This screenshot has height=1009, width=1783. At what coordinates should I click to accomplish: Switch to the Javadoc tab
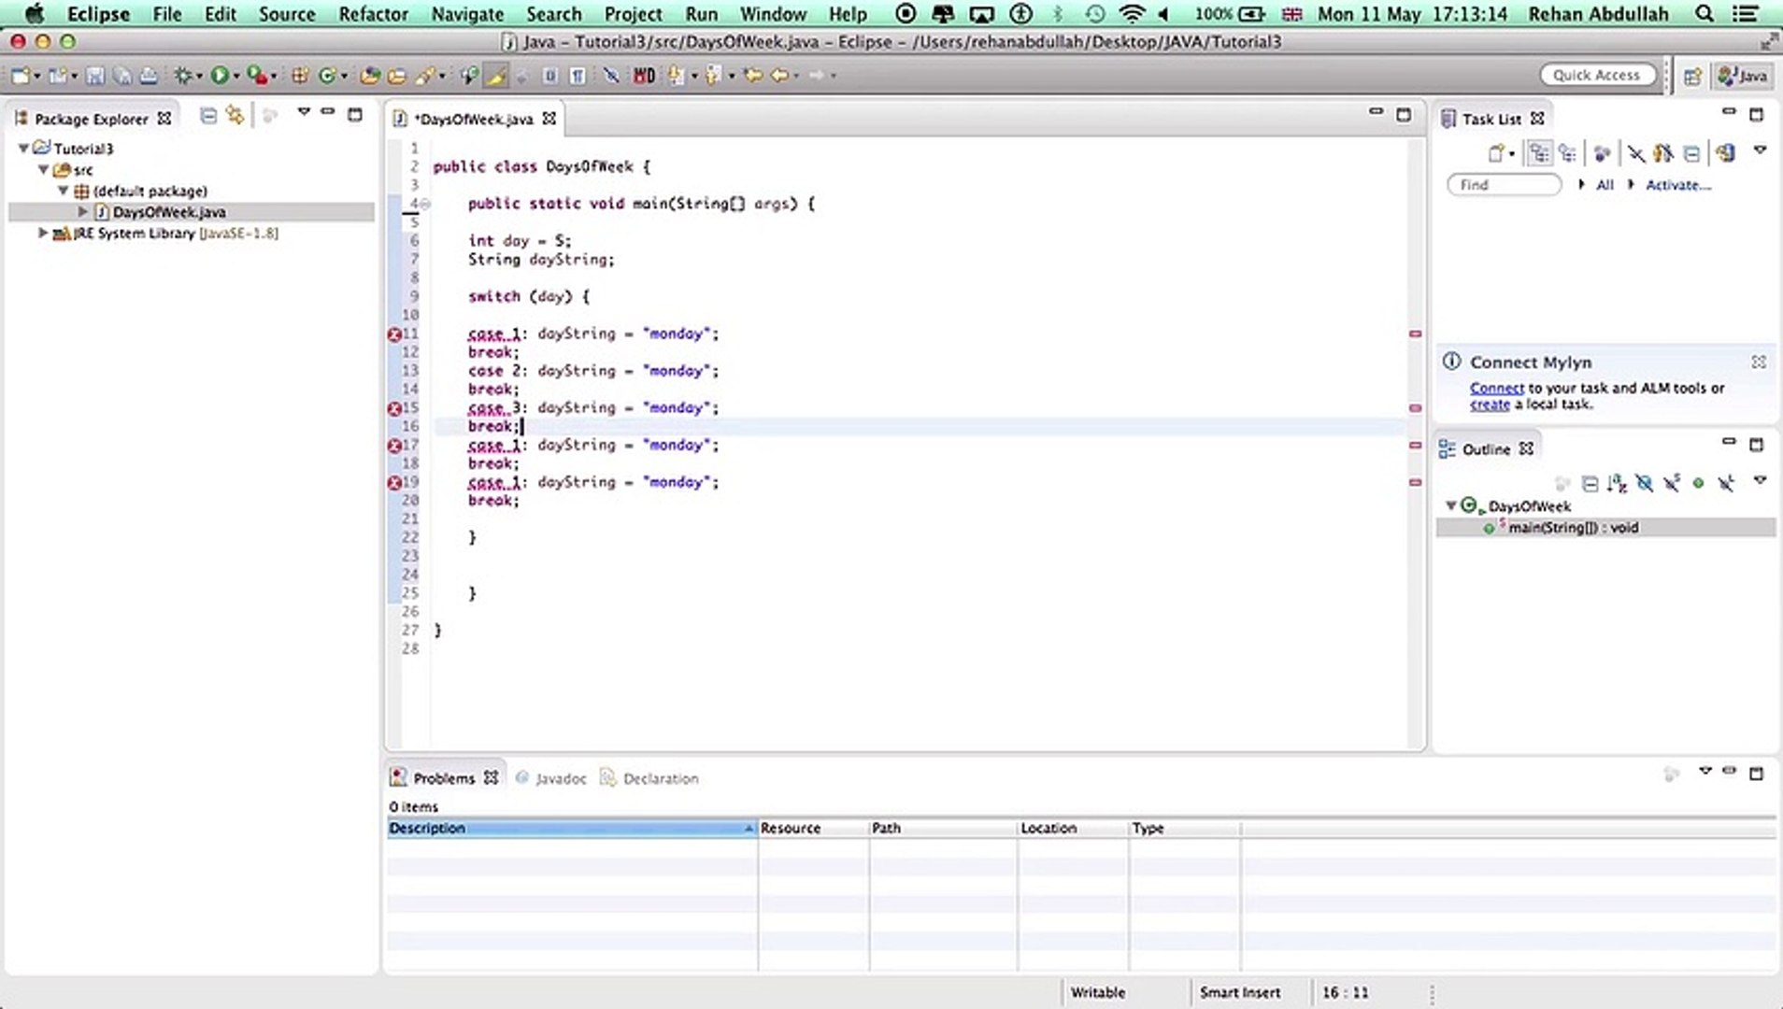[x=561, y=777]
